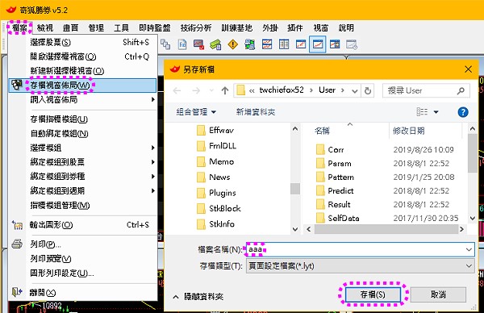Open the 存檔類型 combo box
The width and height of the screenshot is (484, 313).
[361, 265]
